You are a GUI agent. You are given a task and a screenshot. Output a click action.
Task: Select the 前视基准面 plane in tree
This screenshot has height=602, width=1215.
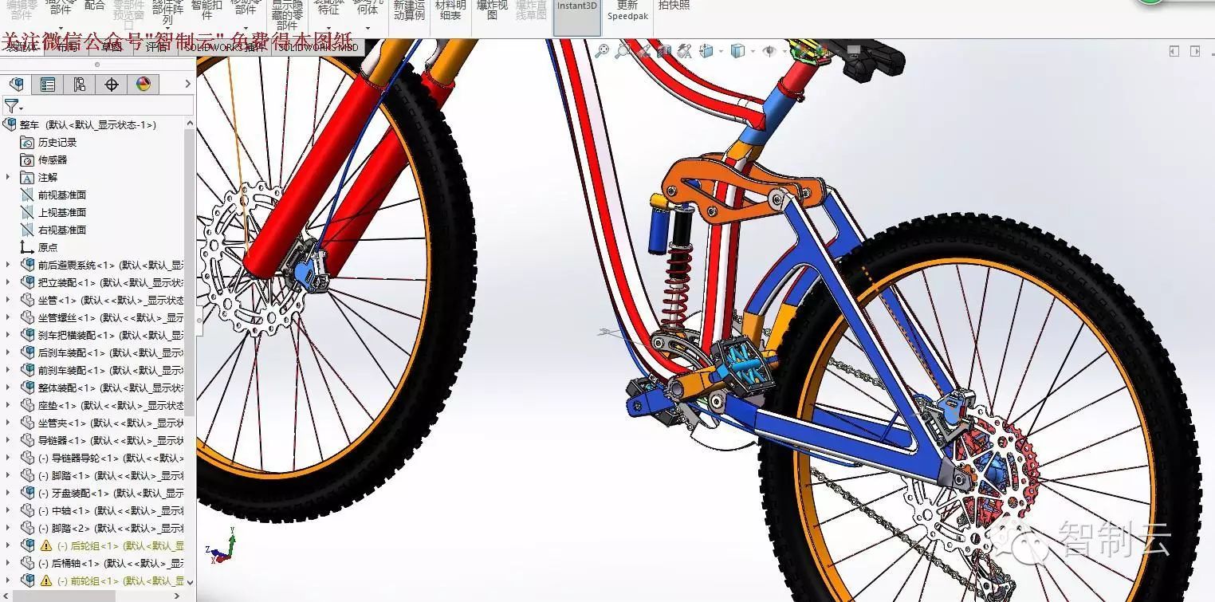click(x=61, y=195)
